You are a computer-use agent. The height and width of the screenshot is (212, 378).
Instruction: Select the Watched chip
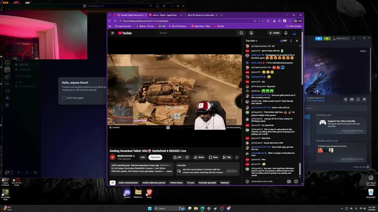point(225,183)
